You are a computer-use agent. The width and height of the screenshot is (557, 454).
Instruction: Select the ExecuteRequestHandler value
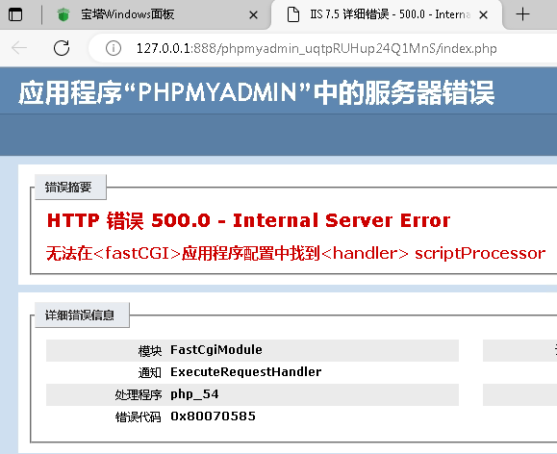pyautogui.click(x=246, y=372)
